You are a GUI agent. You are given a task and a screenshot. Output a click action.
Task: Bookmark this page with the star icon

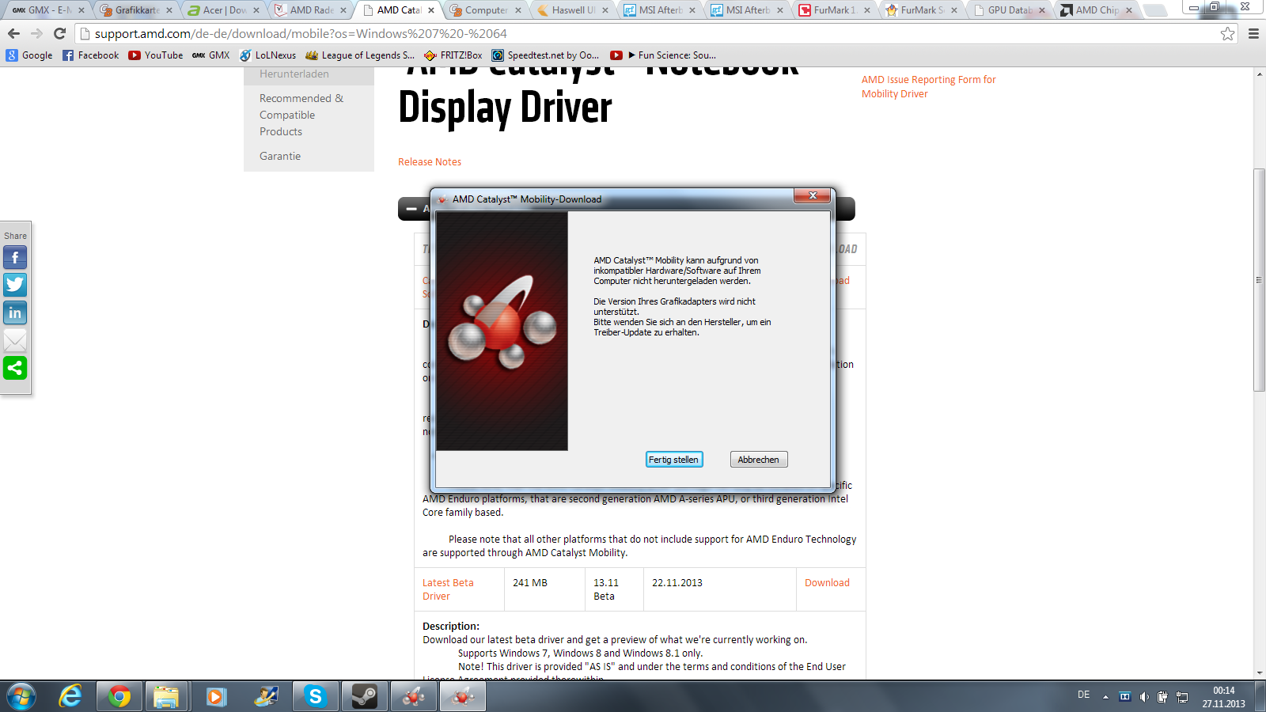(x=1227, y=33)
